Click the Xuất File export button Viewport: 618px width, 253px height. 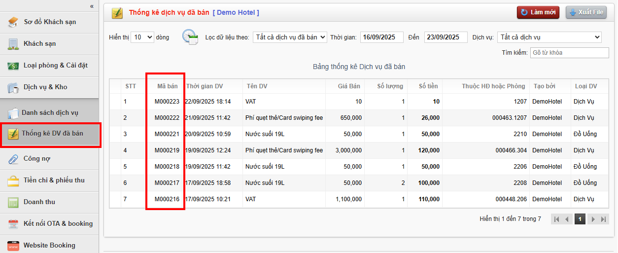pyautogui.click(x=585, y=12)
